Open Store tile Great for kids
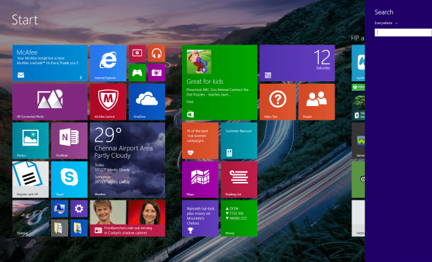432x262 pixels. 219,83
